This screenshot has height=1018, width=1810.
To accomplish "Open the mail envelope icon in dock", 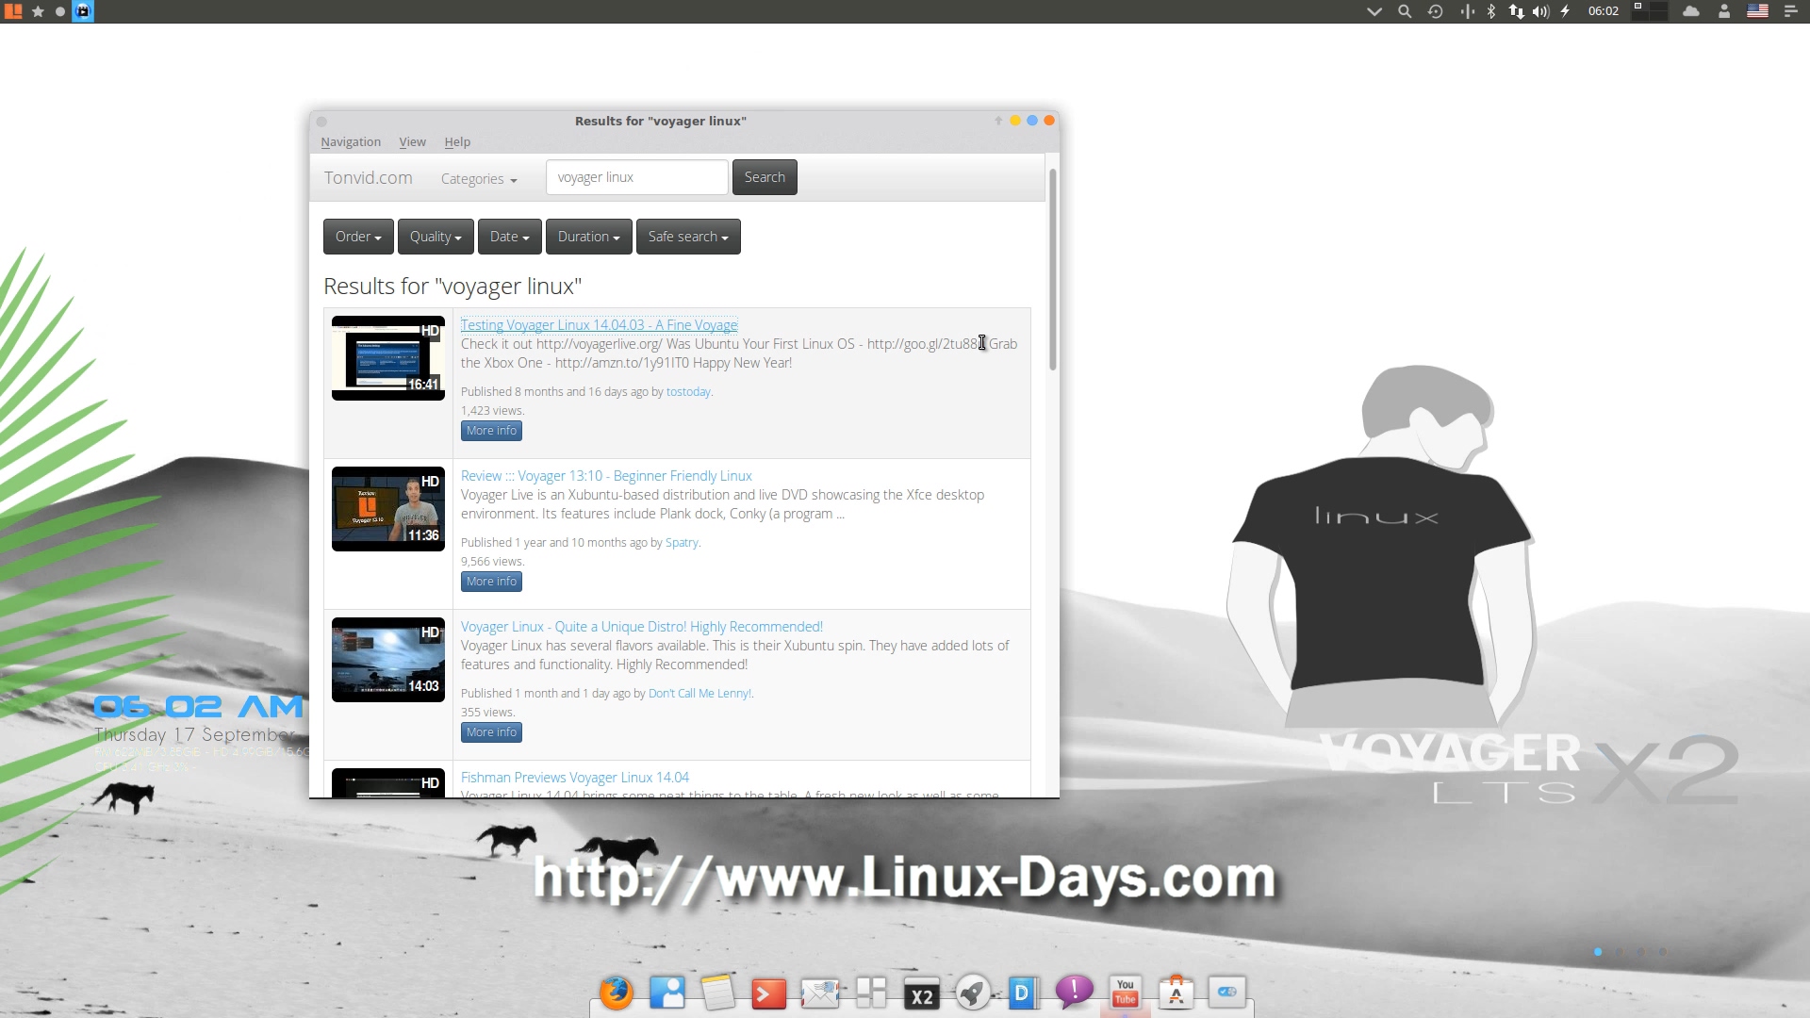I will coord(819,993).
